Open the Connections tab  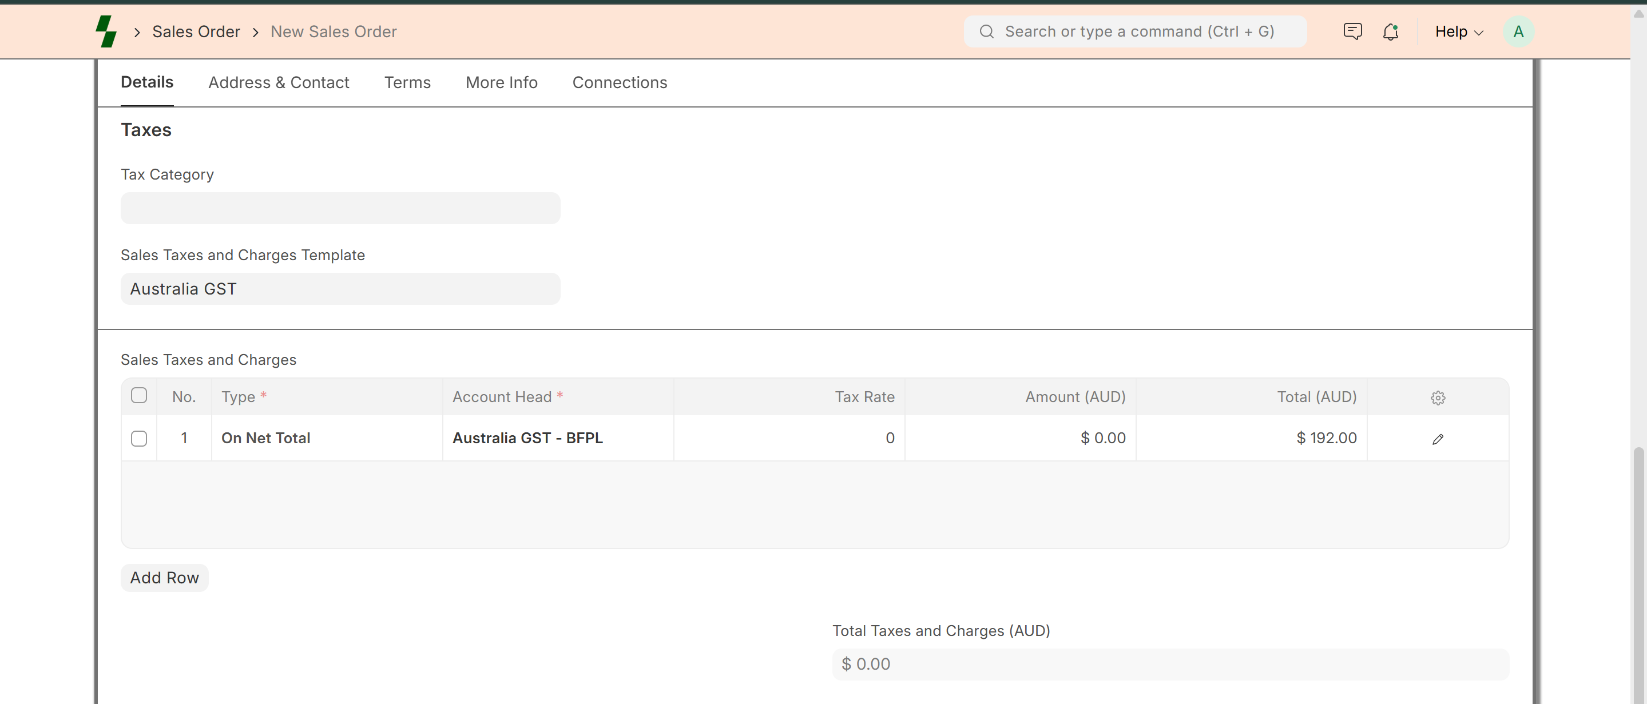619,82
